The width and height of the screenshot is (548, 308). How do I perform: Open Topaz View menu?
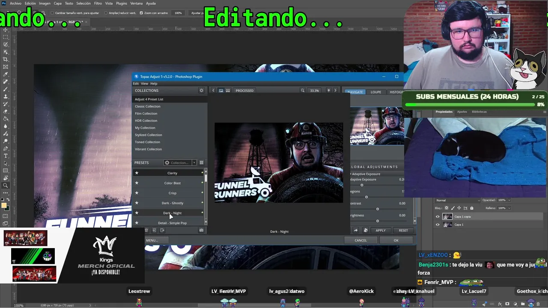(x=144, y=83)
